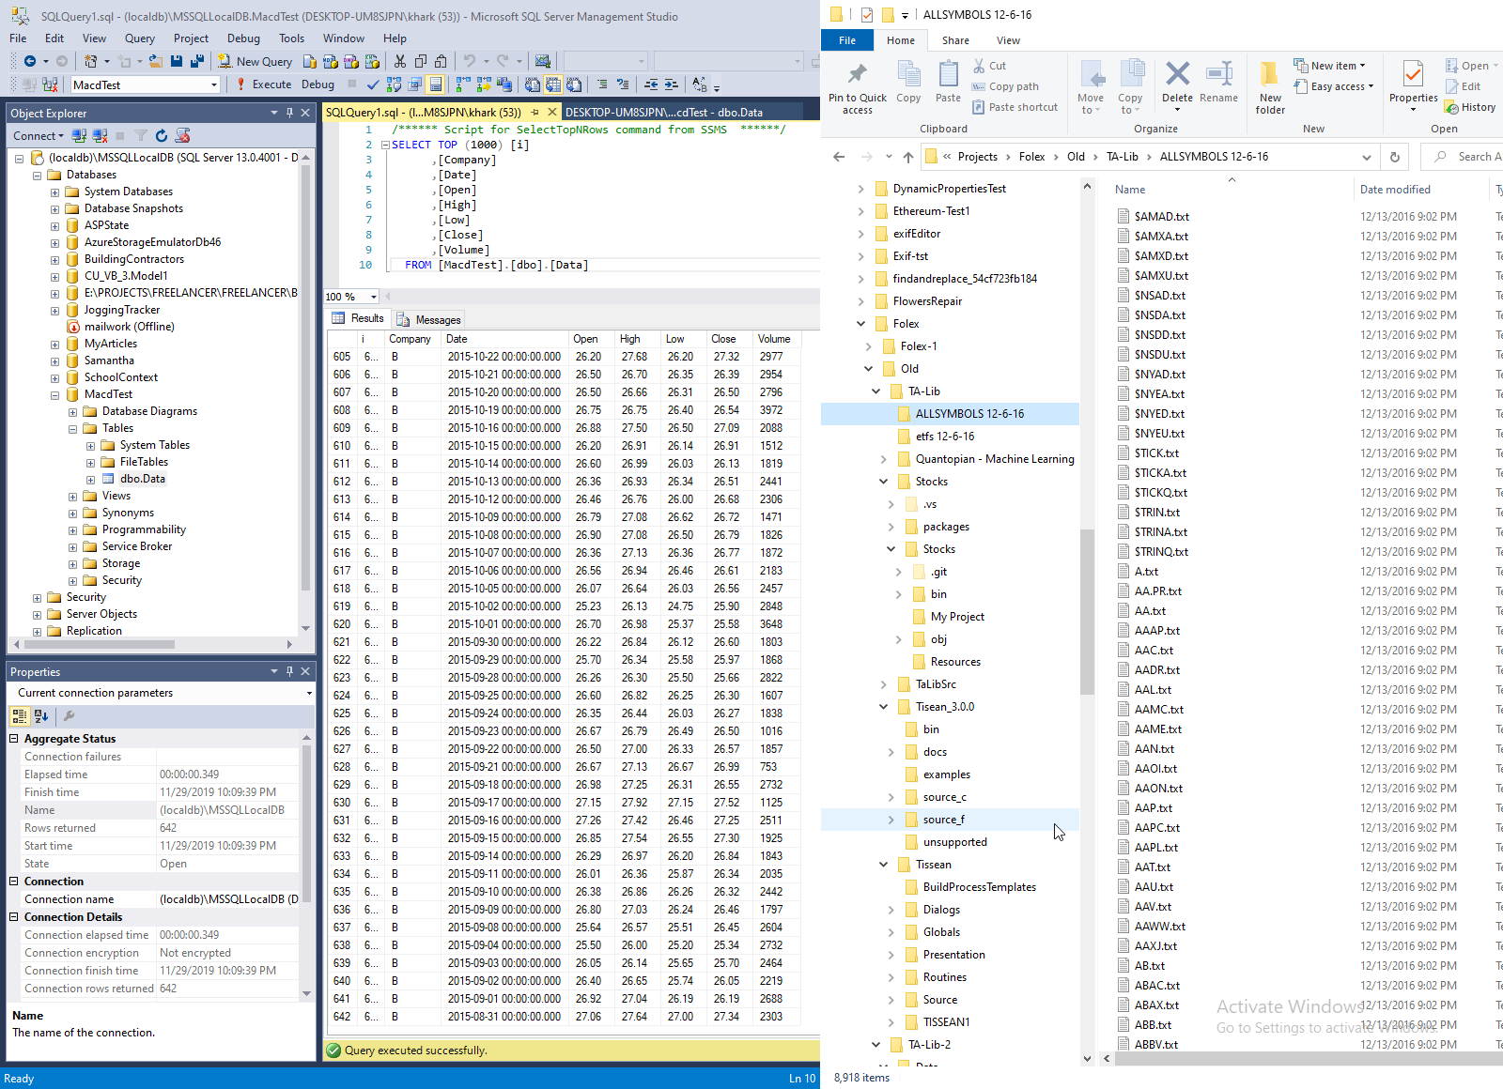This screenshot has height=1089, width=1503.
Task: Click the Cut scissors icon in SSMS toolbar
Action: coord(400,61)
